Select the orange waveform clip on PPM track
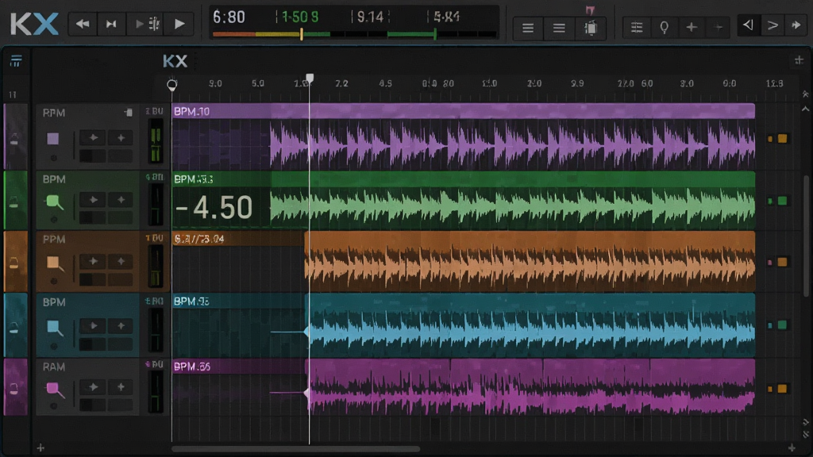 tap(530, 262)
